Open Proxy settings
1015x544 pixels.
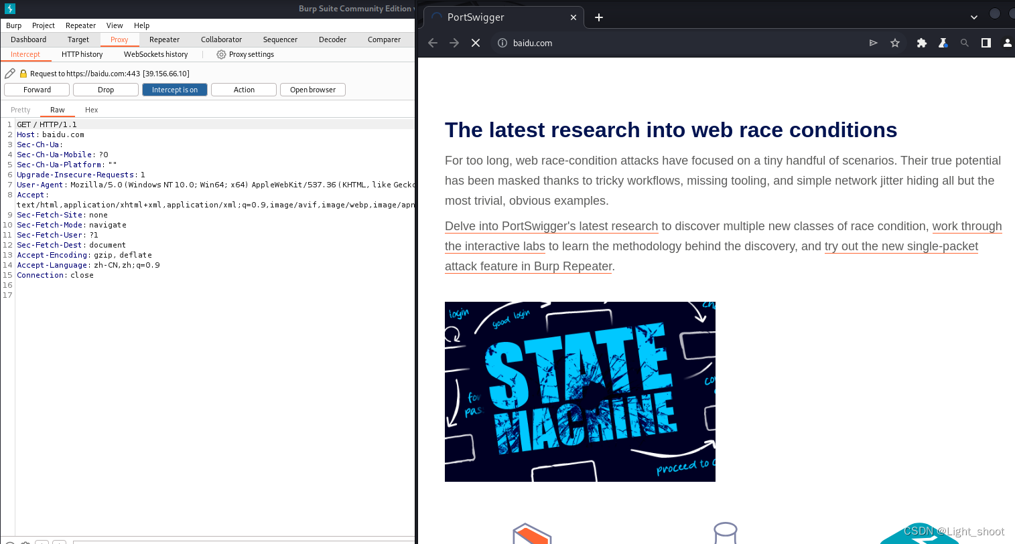pos(245,55)
